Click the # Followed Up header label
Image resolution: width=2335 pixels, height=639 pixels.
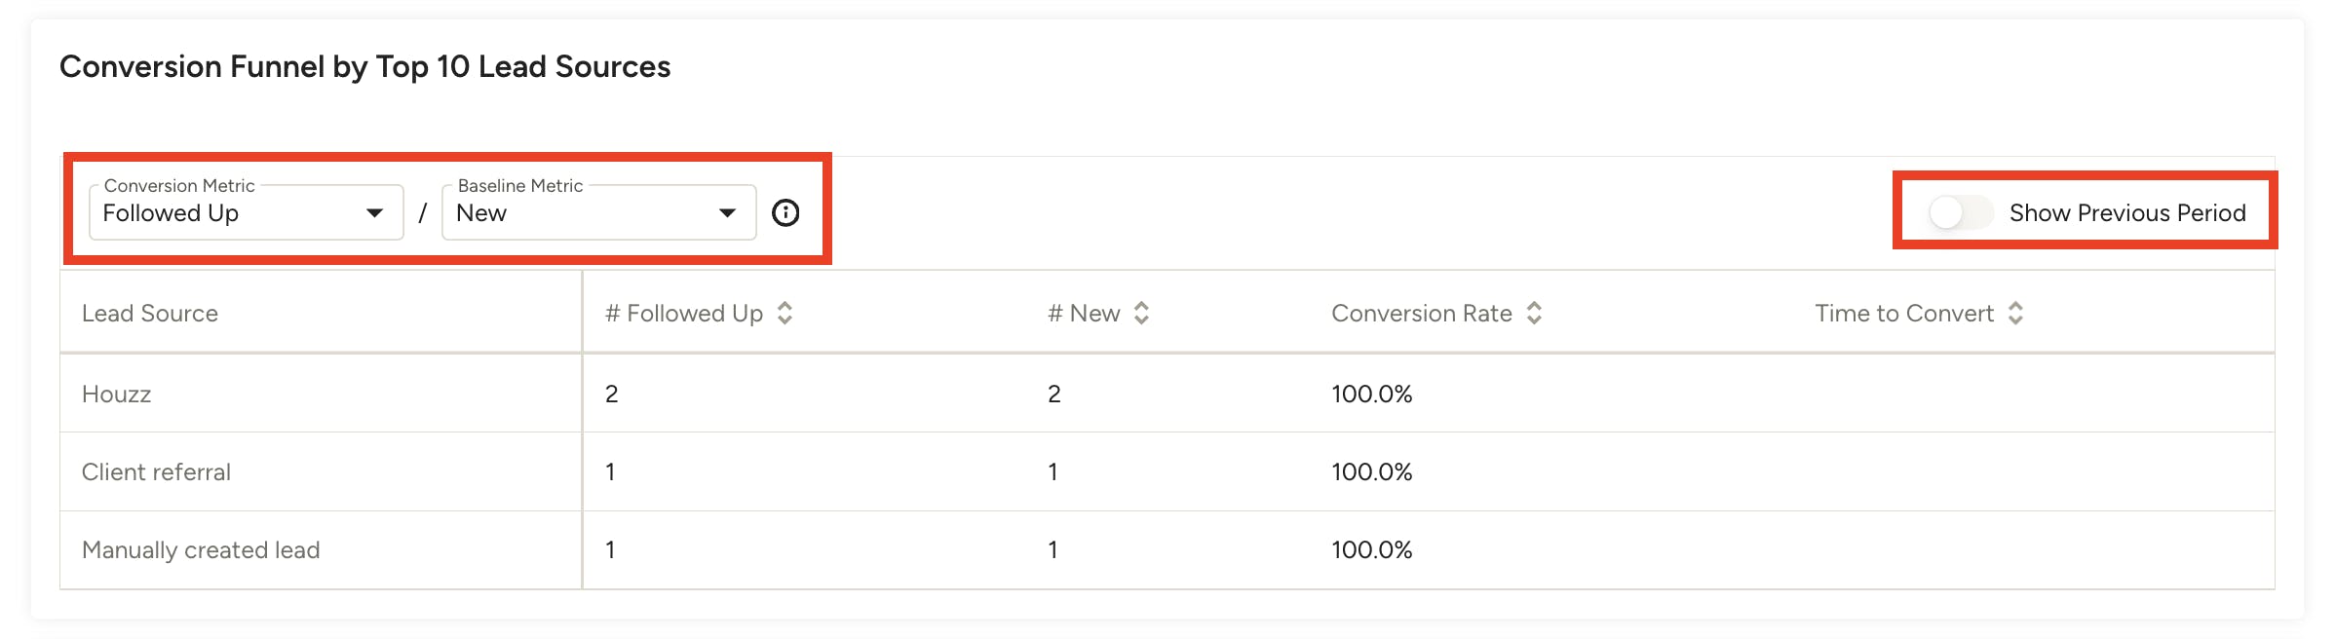(x=683, y=313)
